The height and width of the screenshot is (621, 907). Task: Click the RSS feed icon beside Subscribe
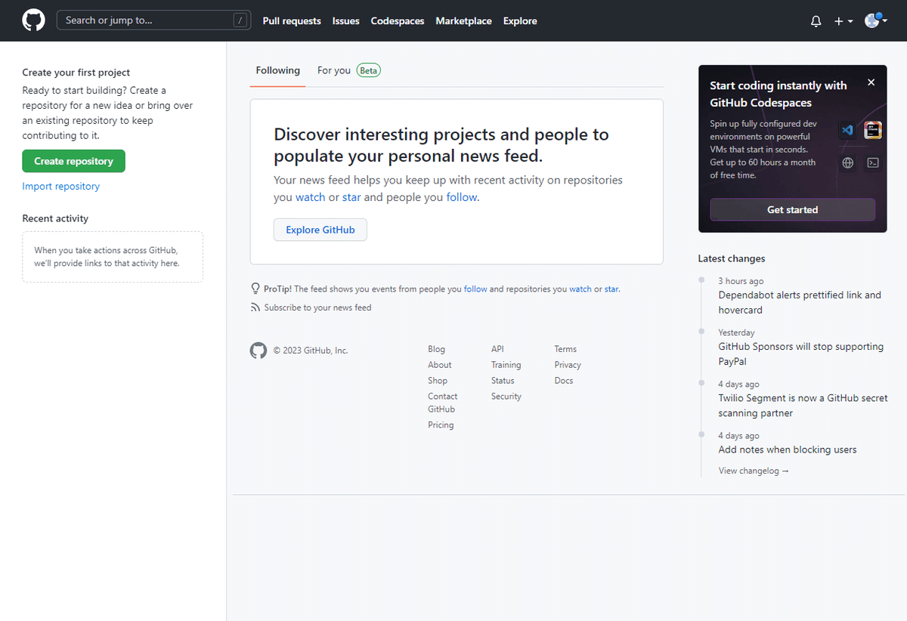[255, 307]
